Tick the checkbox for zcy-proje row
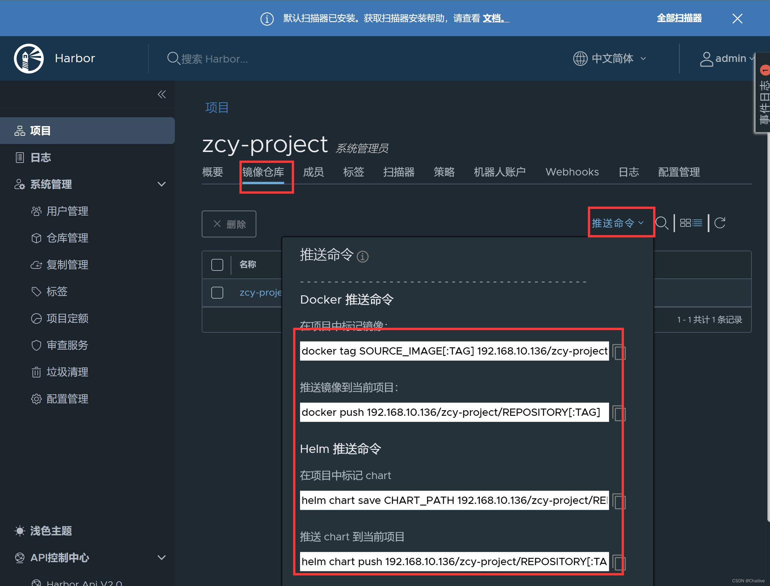The width and height of the screenshot is (770, 586). click(x=217, y=293)
